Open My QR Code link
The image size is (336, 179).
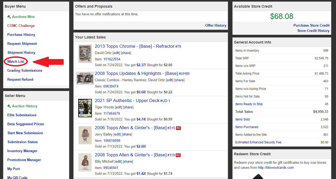pos(17,177)
